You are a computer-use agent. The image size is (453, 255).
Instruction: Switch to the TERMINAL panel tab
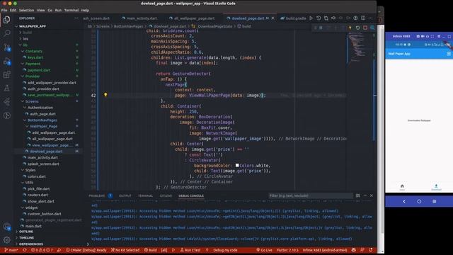click(x=145, y=195)
